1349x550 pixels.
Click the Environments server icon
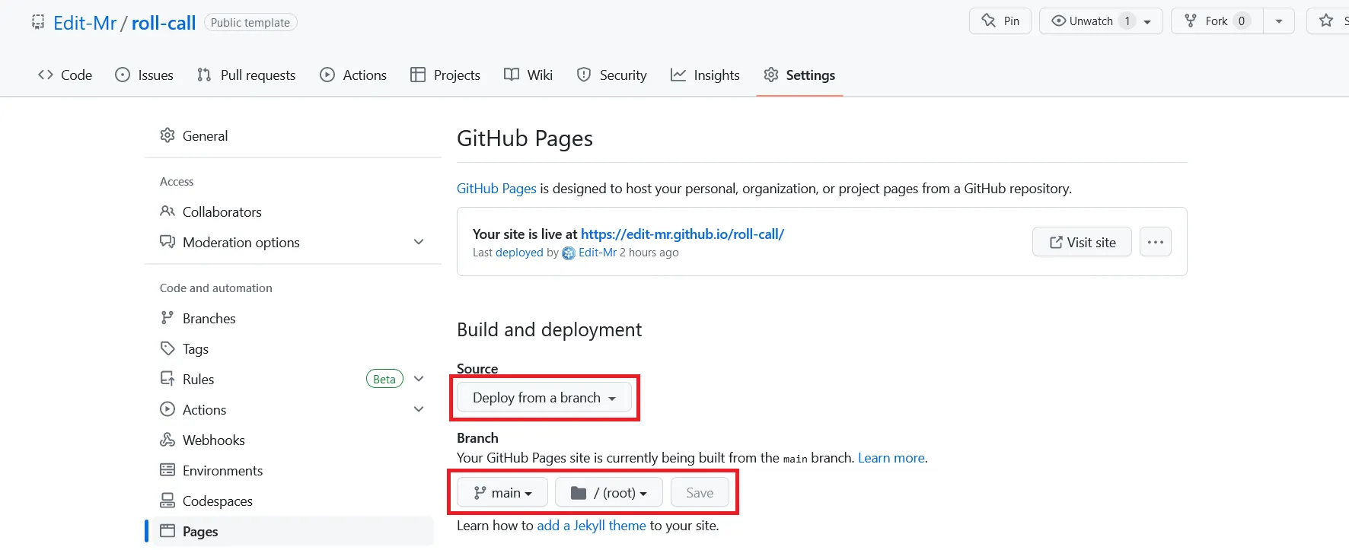(x=167, y=470)
